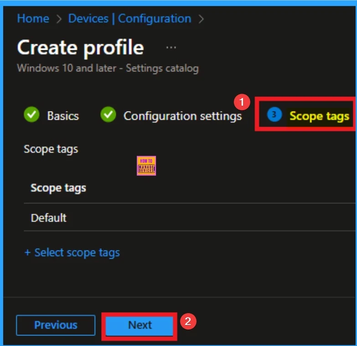Go to the Configuration settings step tab
357x346 pixels.
click(182, 116)
